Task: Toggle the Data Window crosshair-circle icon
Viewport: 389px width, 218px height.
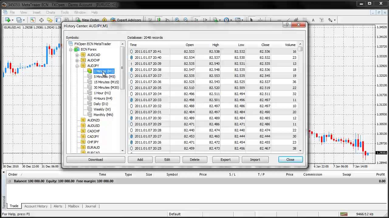Action: [41, 20]
